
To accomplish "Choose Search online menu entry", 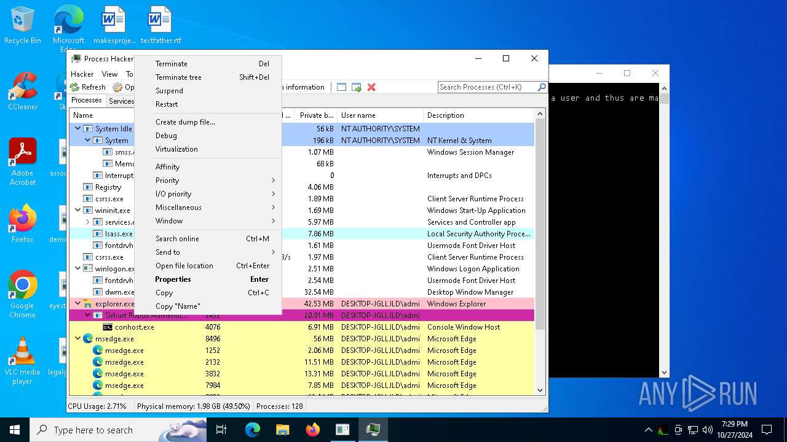I will [208, 239].
